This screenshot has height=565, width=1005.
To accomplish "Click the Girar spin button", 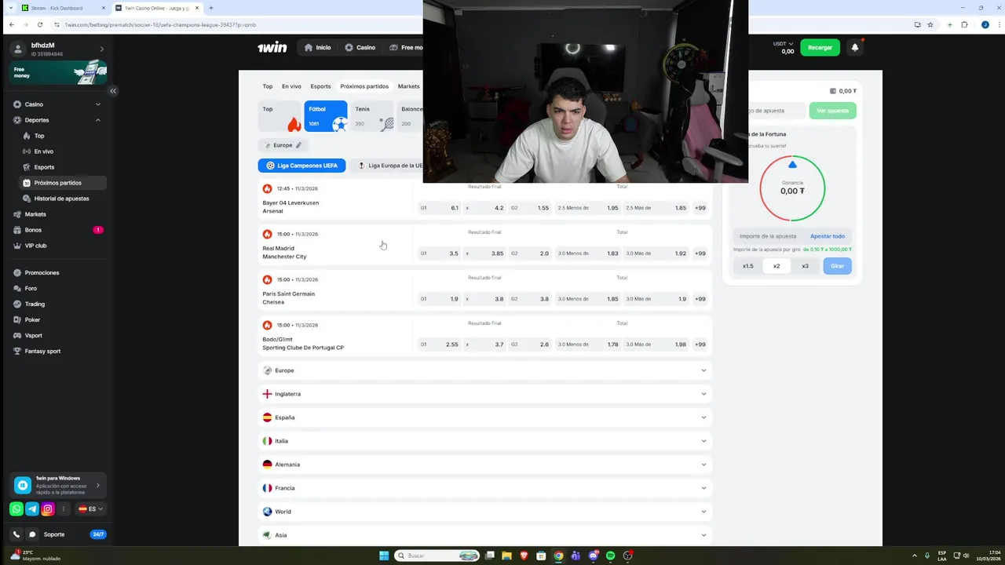I will pyautogui.click(x=838, y=266).
